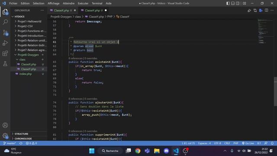Open the Terminal menu
The width and height of the screenshot is (277, 156).
pos(97,3)
